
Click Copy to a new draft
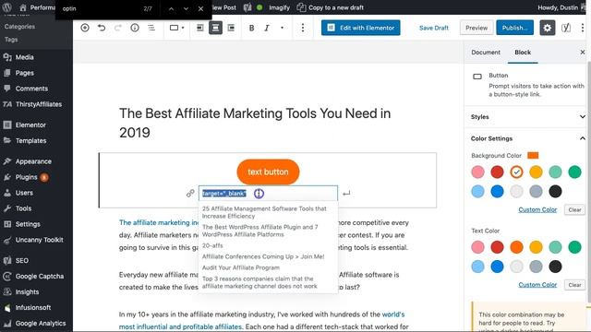click(331, 7)
